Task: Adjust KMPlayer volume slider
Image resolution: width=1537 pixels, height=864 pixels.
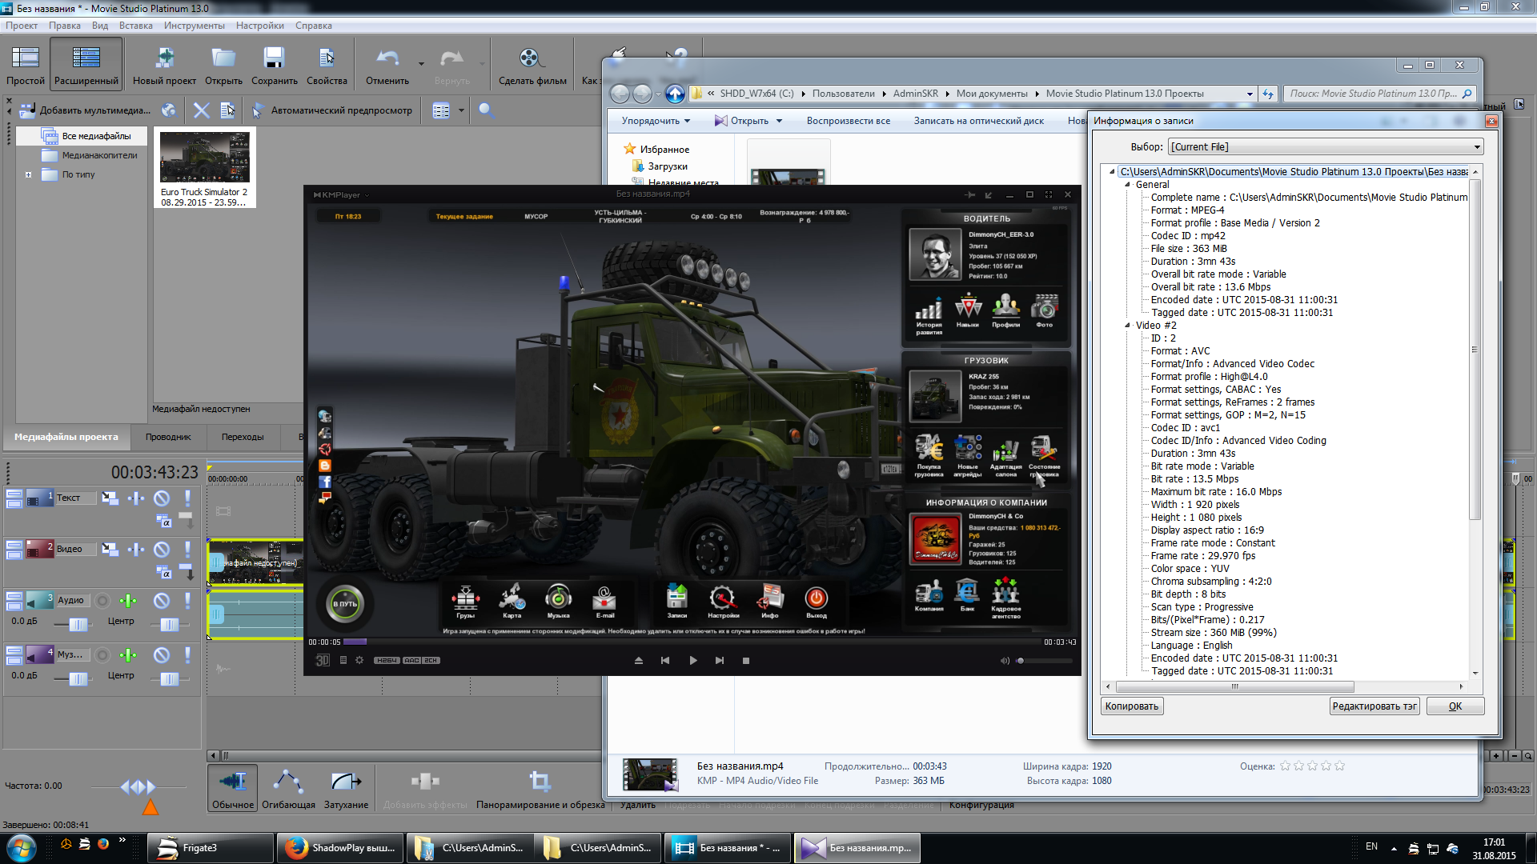Action: point(1046,661)
